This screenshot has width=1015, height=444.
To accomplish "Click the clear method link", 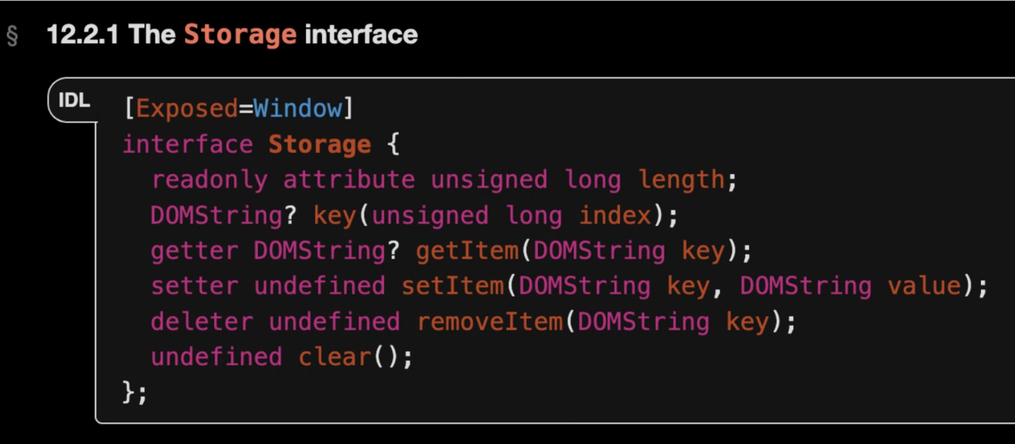I will click(335, 356).
